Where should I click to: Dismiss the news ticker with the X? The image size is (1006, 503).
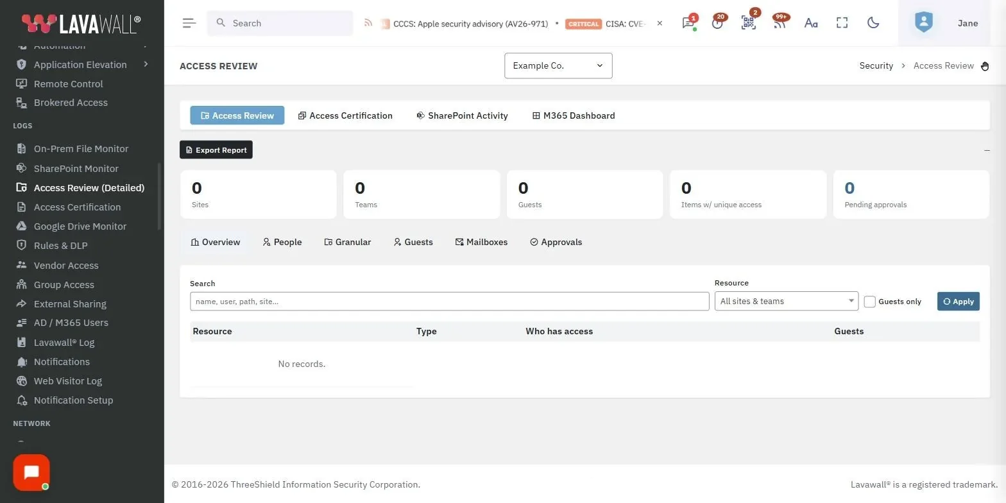(x=660, y=23)
